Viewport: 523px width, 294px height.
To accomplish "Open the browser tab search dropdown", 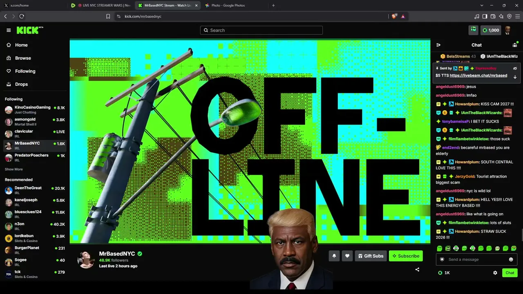I will (482, 5).
